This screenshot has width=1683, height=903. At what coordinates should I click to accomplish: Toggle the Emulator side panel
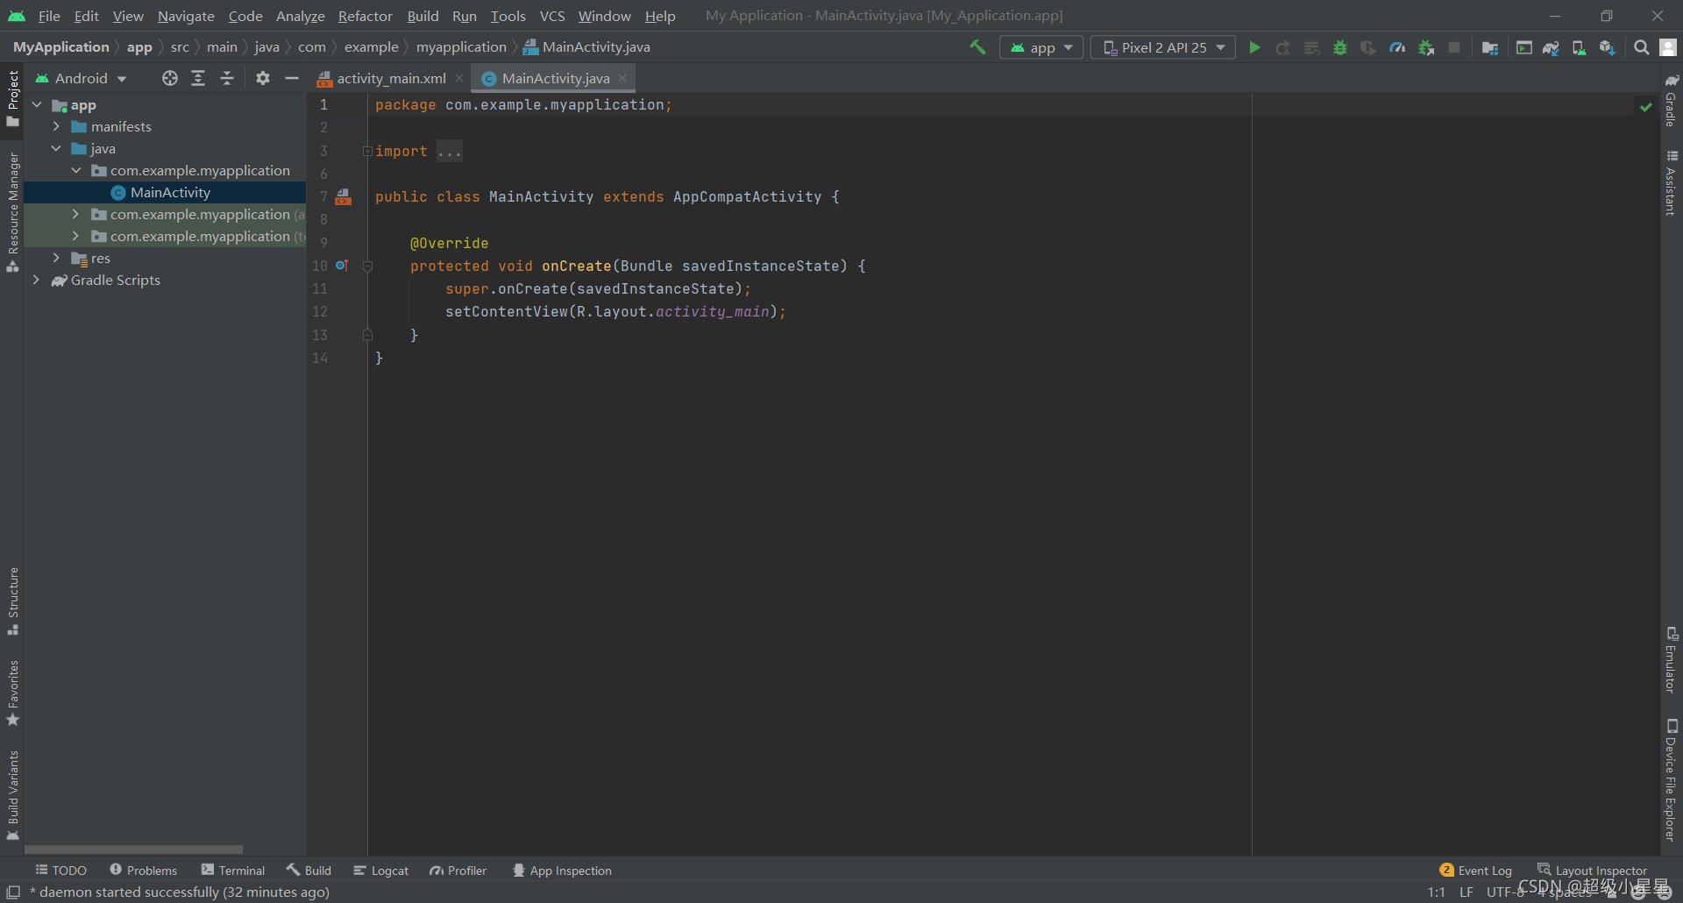tap(1672, 659)
